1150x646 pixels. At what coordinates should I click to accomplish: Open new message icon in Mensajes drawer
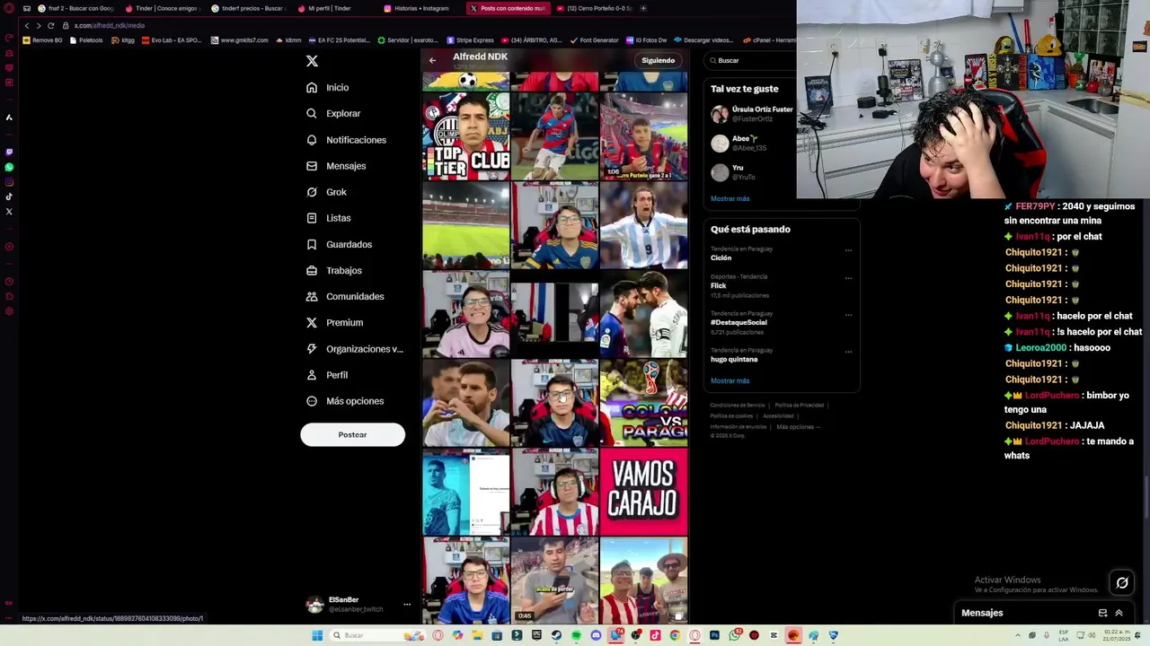coord(1102,613)
